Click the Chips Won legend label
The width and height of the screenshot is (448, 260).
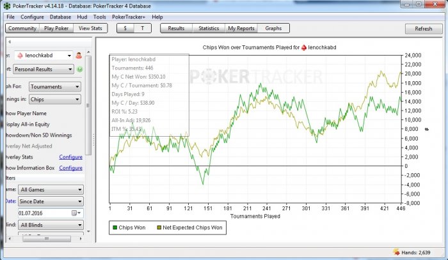point(132,227)
